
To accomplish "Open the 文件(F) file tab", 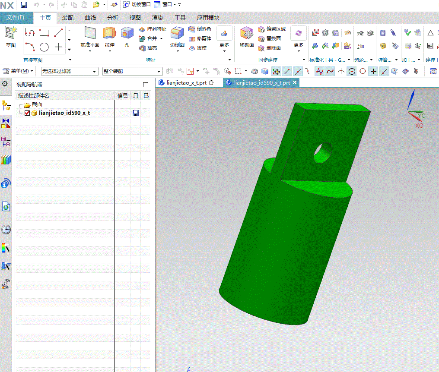I will click(x=16, y=18).
